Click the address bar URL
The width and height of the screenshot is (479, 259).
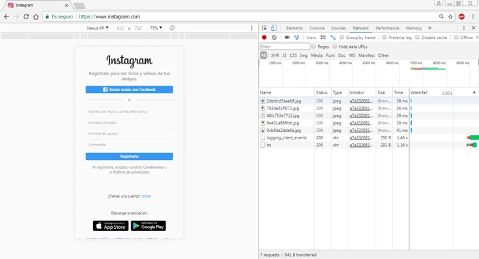click(x=109, y=17)
